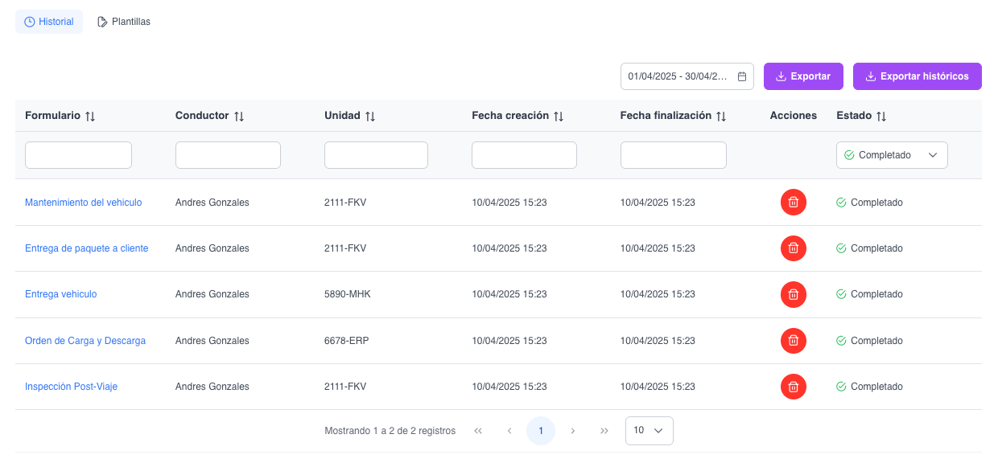This screenshot has width=998, height=467.
Task: Select page 1 in pagination
Action: (541, 431)
